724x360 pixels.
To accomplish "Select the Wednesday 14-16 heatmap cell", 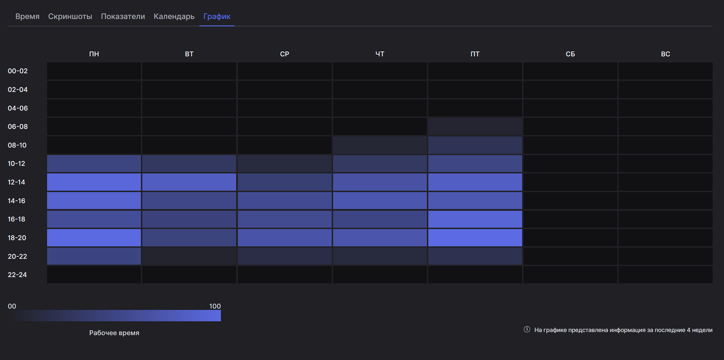I will [285, 201].
